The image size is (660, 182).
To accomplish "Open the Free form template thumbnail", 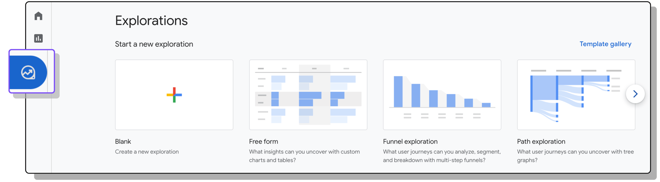I will click(x=308, y=95).
